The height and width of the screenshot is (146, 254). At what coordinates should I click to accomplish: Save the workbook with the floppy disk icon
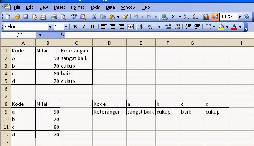click(26, 17)
